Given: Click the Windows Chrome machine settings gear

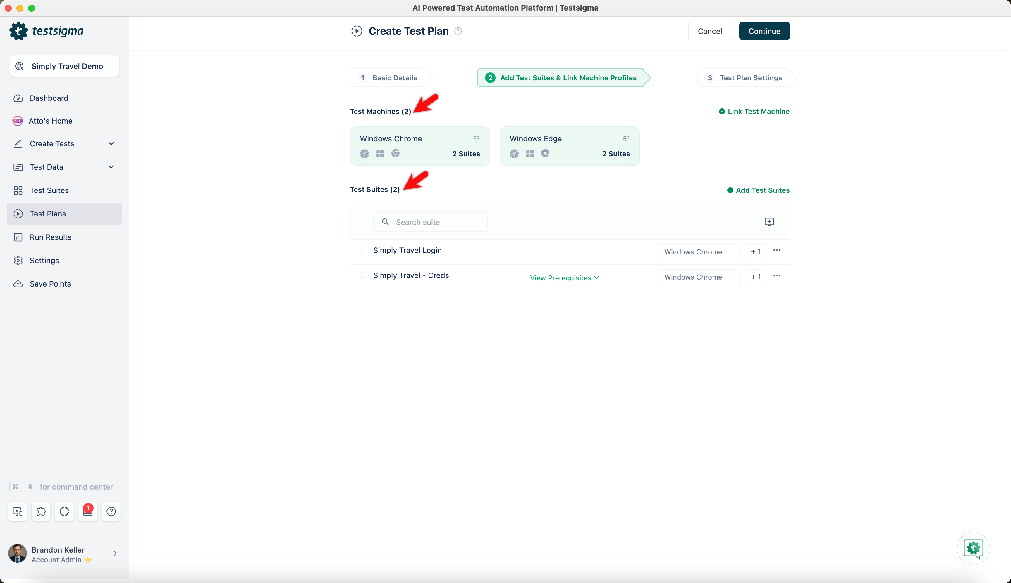Looking at the screenshot, I should [477, 138].
